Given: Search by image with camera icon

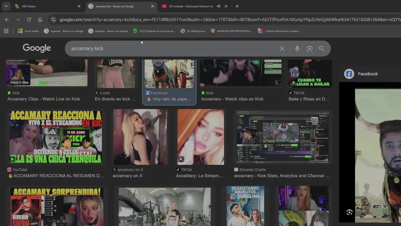Looking at the screenshot, I should [x=310, y=49].
